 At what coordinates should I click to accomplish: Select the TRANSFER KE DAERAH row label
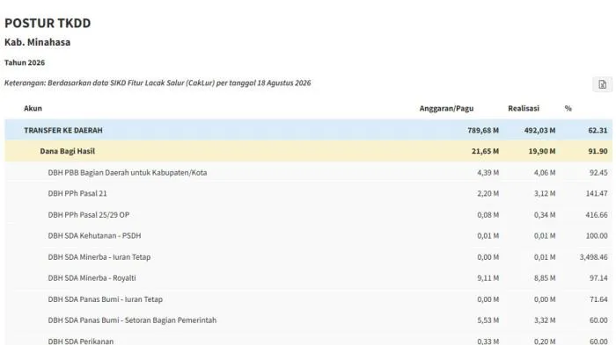(x=63, y=130)
